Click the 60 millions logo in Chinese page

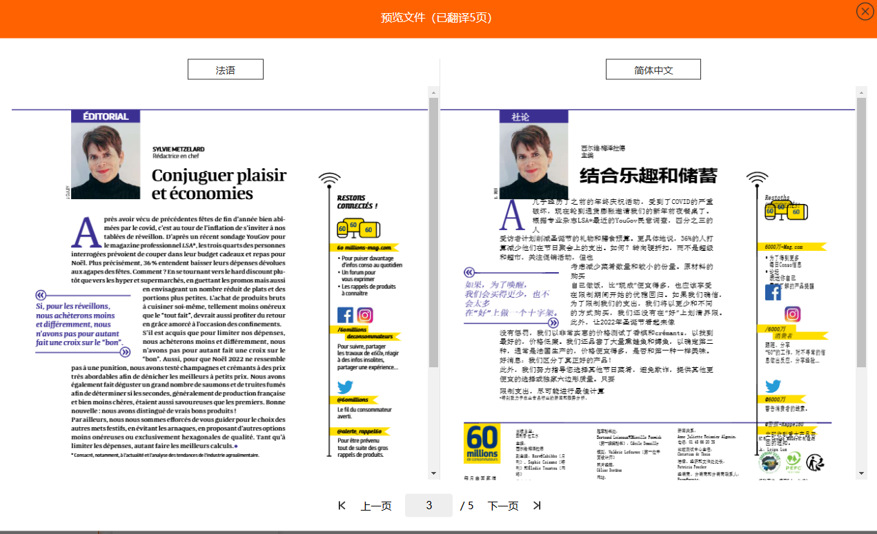pyautogui.click(x=482, y=443)
